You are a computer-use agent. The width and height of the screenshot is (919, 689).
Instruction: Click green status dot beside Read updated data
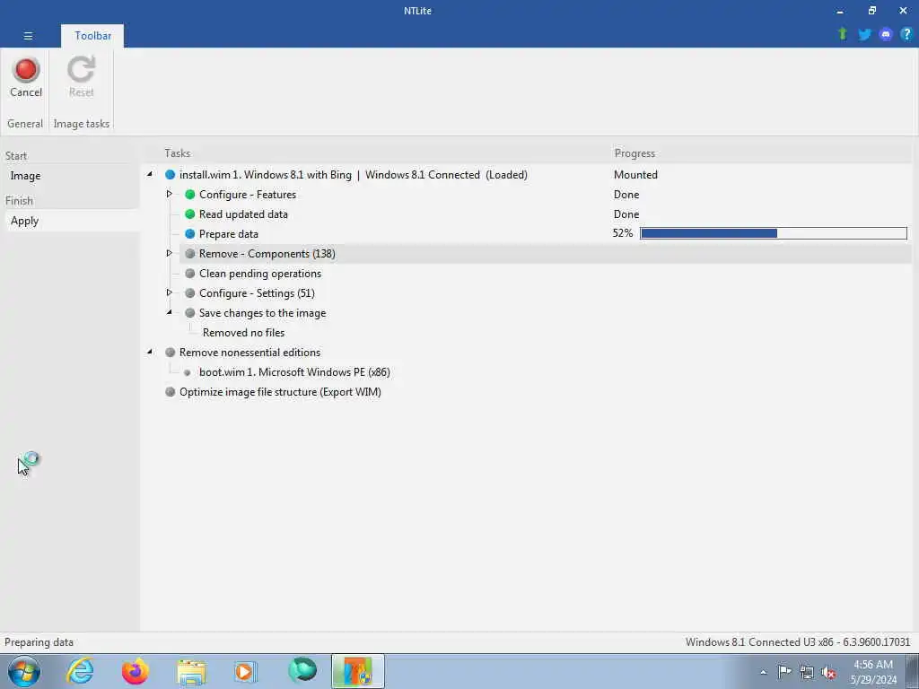190,214
